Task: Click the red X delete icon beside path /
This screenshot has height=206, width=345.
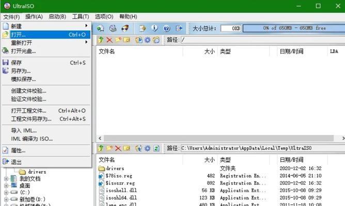Action: coord(109,40)
